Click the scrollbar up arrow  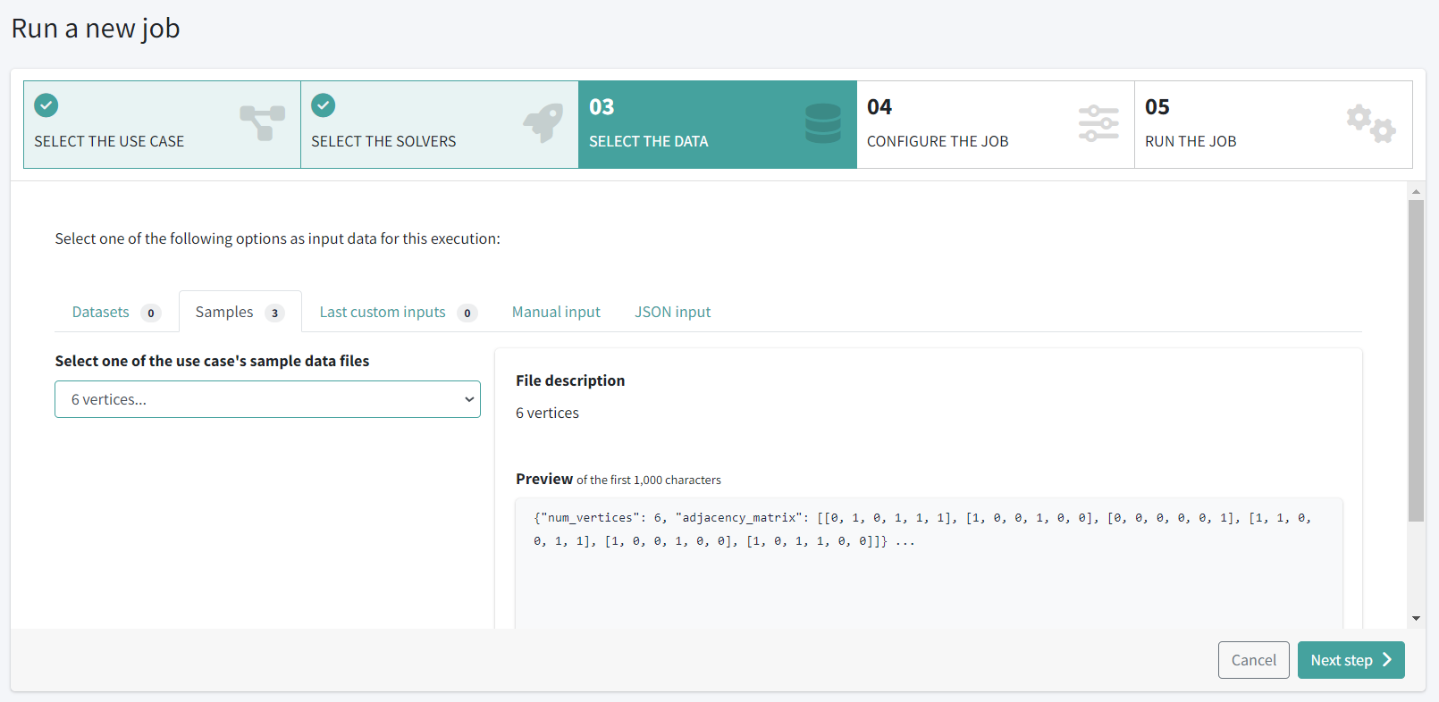pos(1416,191)
